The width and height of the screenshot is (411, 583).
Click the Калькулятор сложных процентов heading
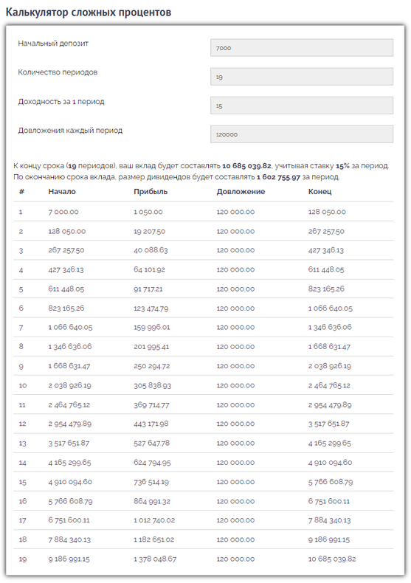[89, 13]
